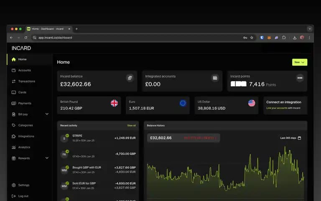Open the tab search dropdown arrow
The height and width of the screenshot is (201, 321).
coord(310,29)
